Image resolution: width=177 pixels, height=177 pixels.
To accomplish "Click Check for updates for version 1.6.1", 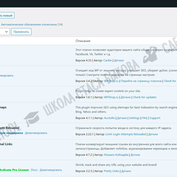I will [x=145, y=97].
